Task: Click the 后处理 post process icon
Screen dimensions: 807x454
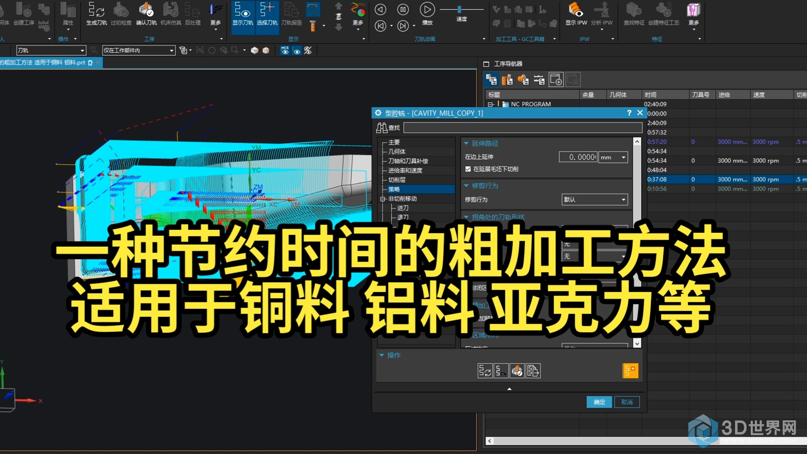Action: [x=193, y=13]
